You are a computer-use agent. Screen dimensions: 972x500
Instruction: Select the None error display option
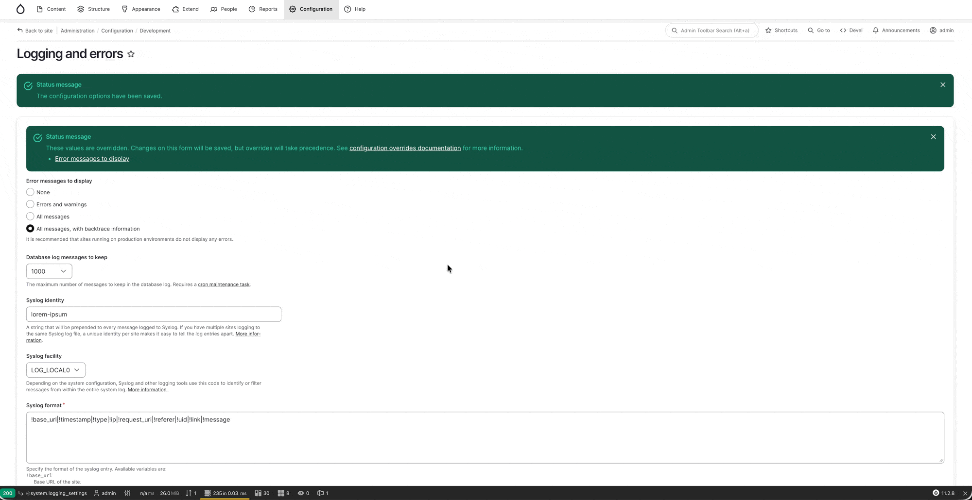(x=30, y=192)
